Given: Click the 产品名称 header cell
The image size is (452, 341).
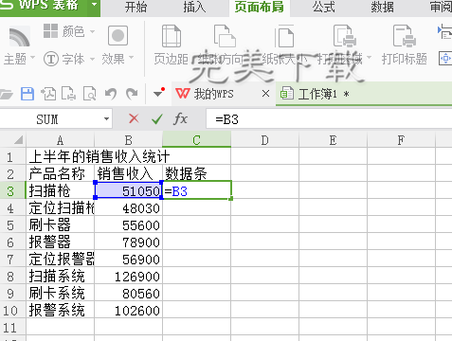Looking at the screenshot, I should tap(61, 173).
